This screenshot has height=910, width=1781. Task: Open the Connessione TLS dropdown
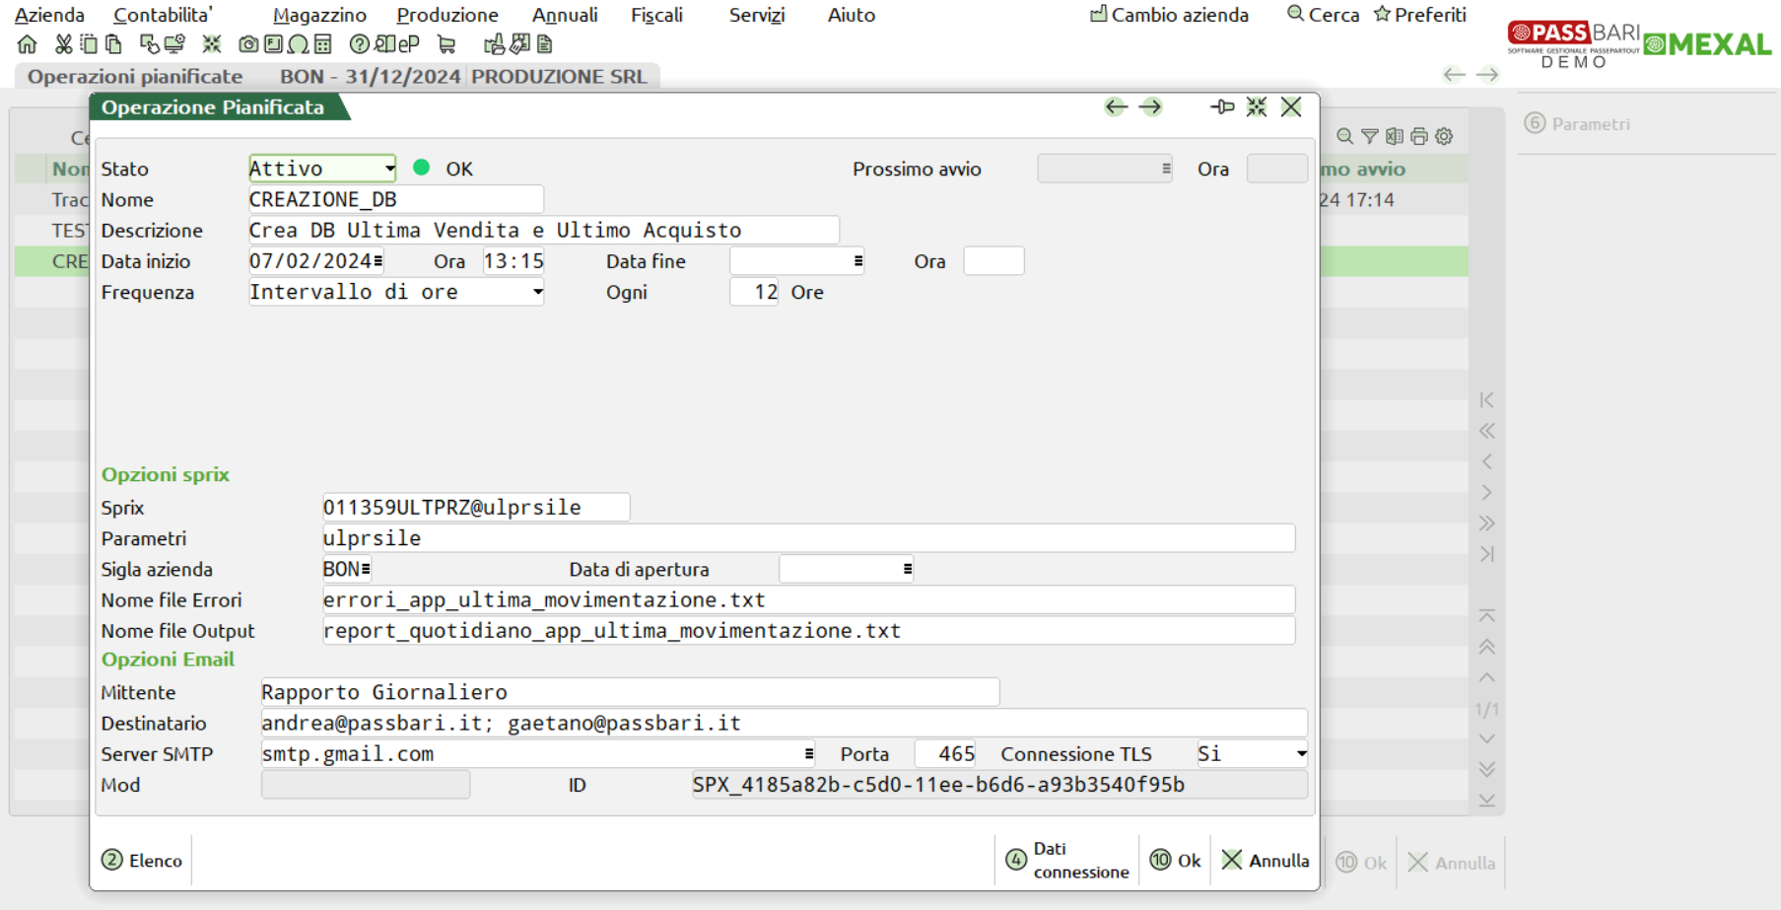1301,754
